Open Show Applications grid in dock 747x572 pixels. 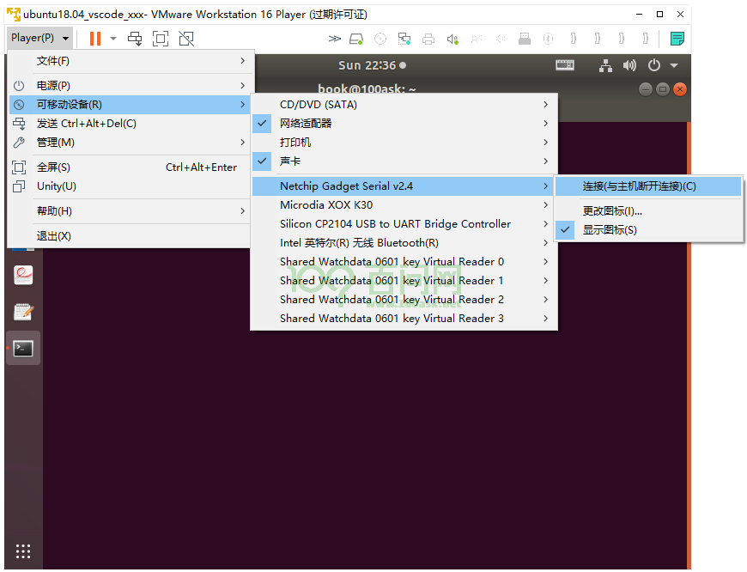(23, 551)
